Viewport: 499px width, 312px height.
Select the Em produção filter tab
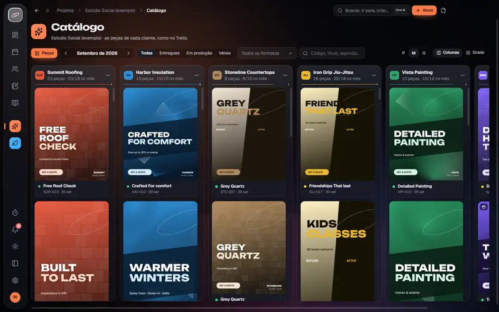click(199, 53)
